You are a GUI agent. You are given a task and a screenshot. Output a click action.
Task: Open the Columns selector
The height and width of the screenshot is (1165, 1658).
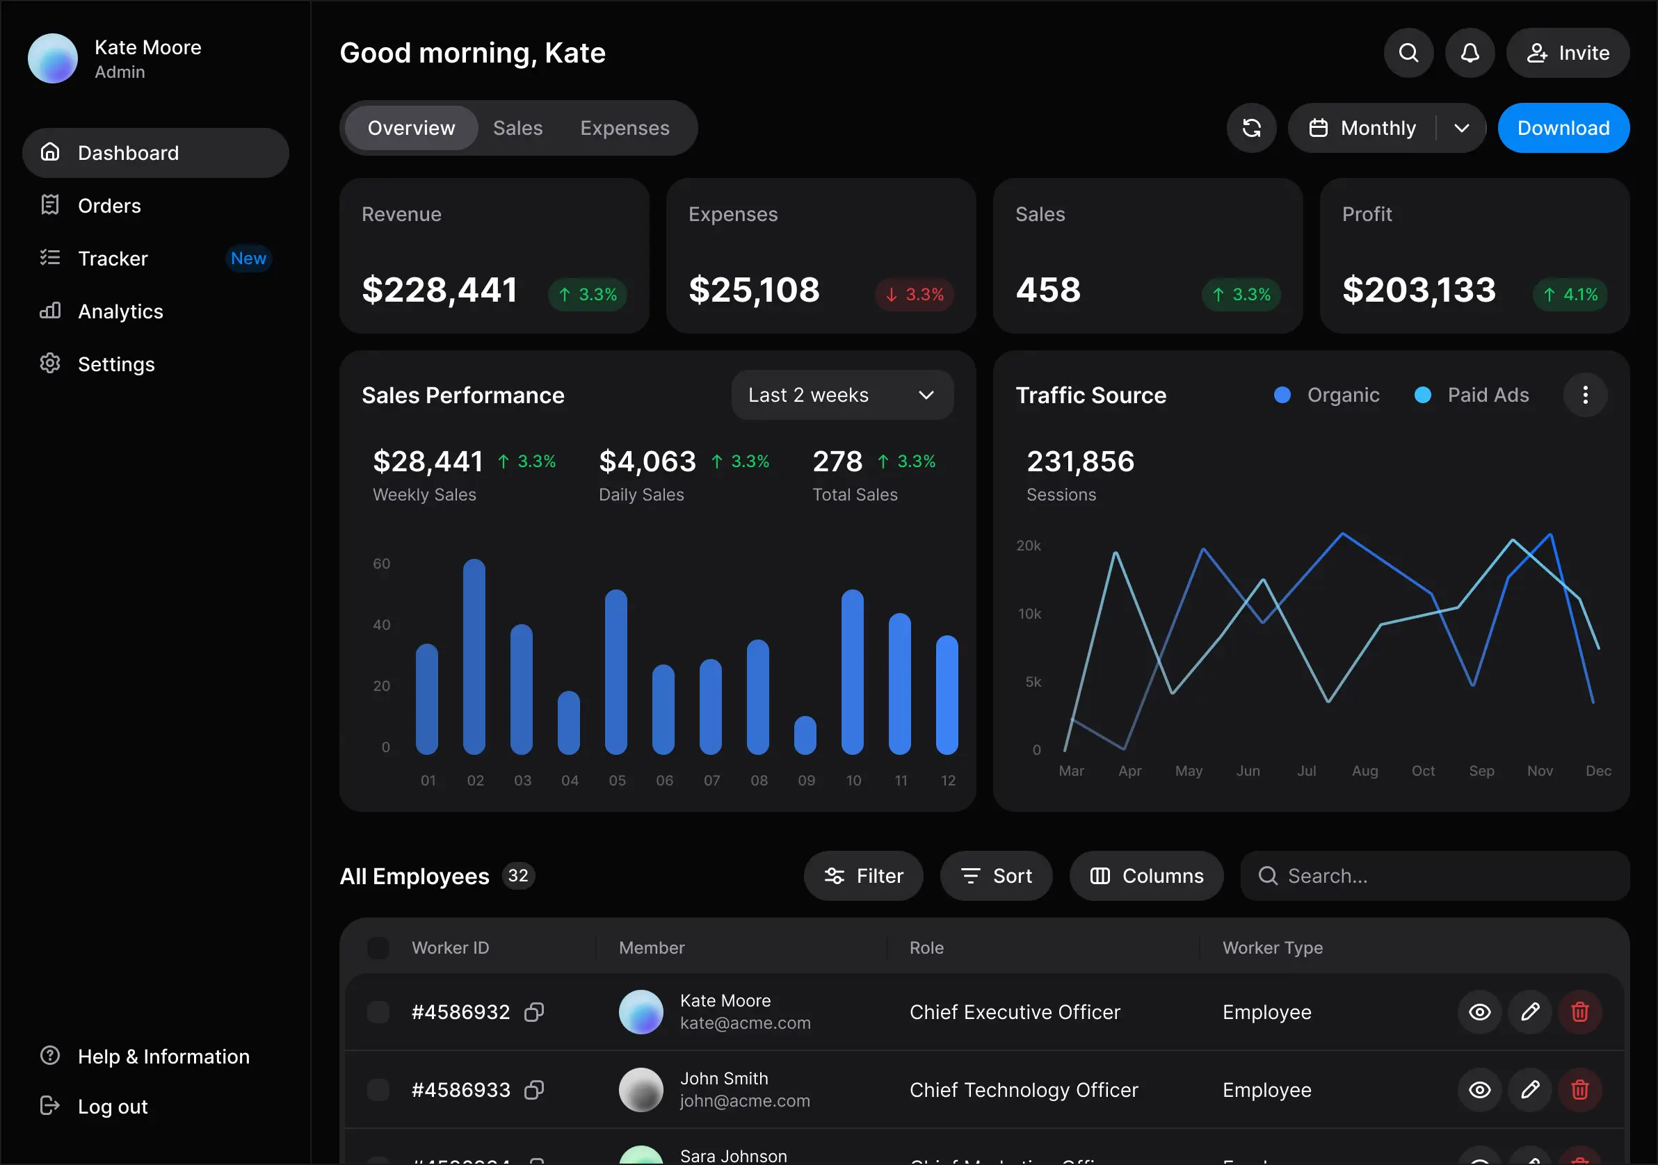click(x=1146, y=876)
